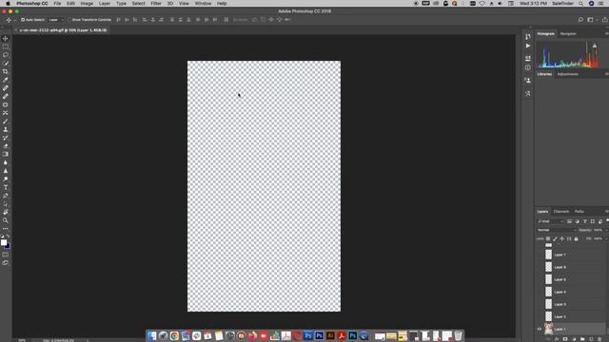Viewport: 609px width, 342px height.
Task: Select the Hand tool
Action: tap(6, 212)
